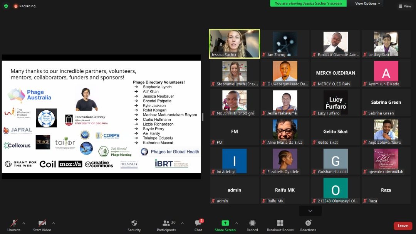Open the Security shield icon
The height and width of the screenshot is (234, 416).
pos(134,223)
